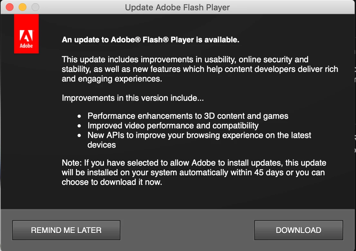356x251 pixels.
Task: Click the 'Adobe' wordmark beneath the logo
Action: pos(26,46)
